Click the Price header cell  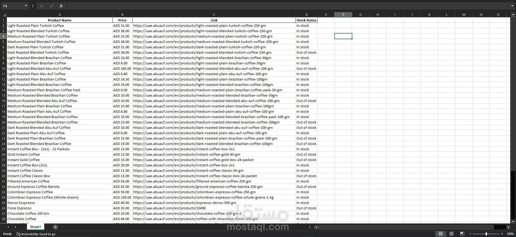coord(122,20)
